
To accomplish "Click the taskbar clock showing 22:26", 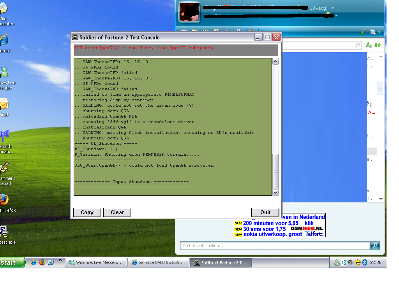I will (x=376, y=263).
